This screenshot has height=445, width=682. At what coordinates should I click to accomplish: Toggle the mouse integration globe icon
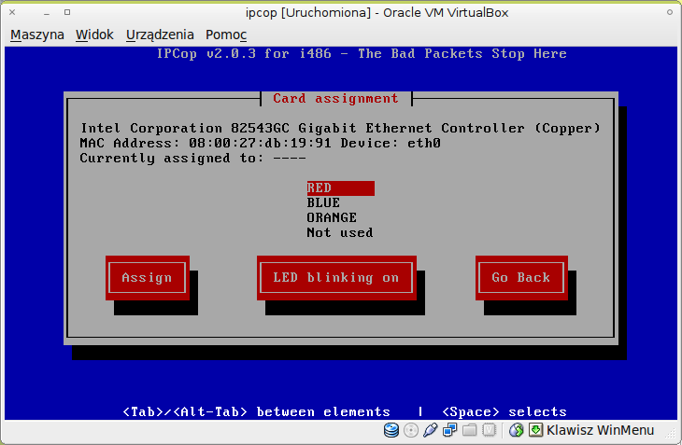pos(517,430)
